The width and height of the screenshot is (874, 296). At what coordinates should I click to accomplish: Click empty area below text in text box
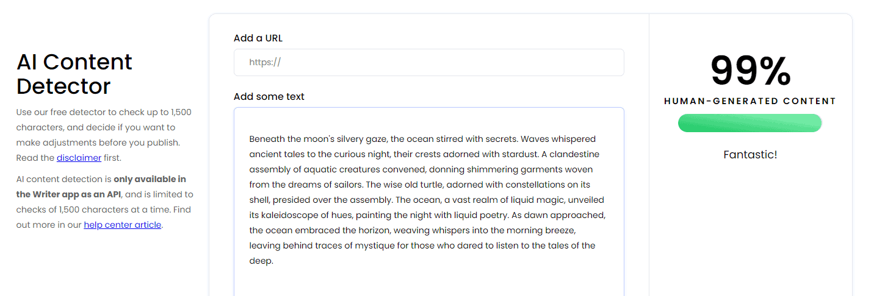click(428, 282)
